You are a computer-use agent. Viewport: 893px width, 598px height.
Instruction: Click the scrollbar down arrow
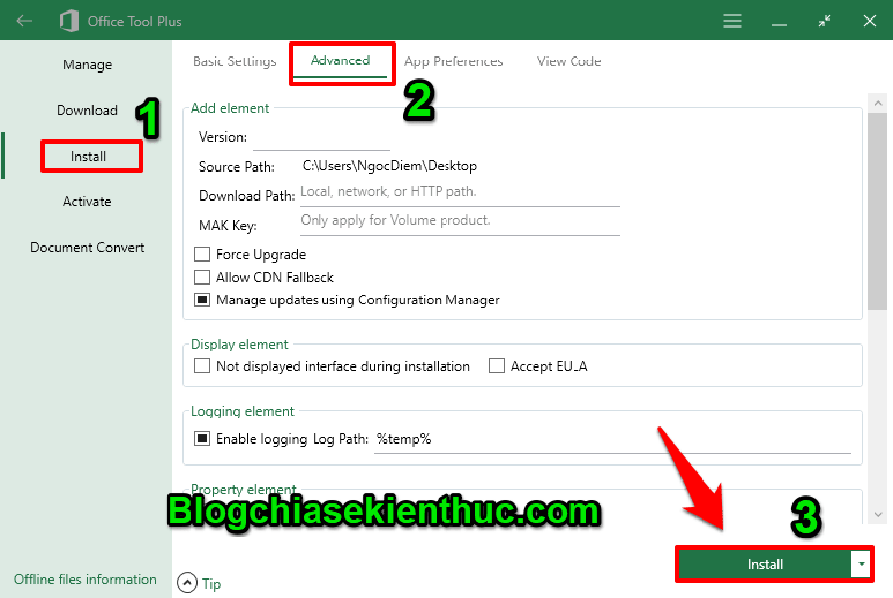click(x=878, y=515)
